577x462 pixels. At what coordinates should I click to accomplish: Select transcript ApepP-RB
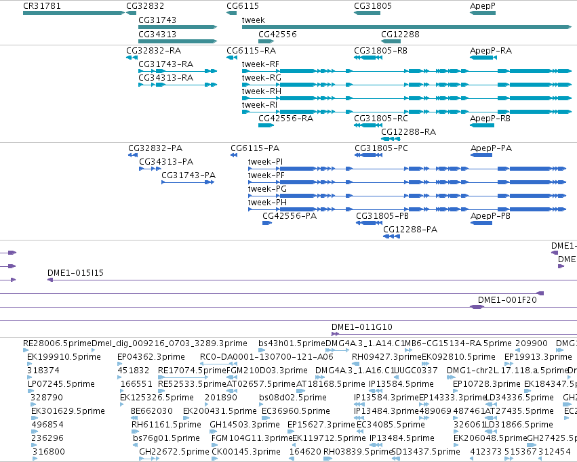482,125
